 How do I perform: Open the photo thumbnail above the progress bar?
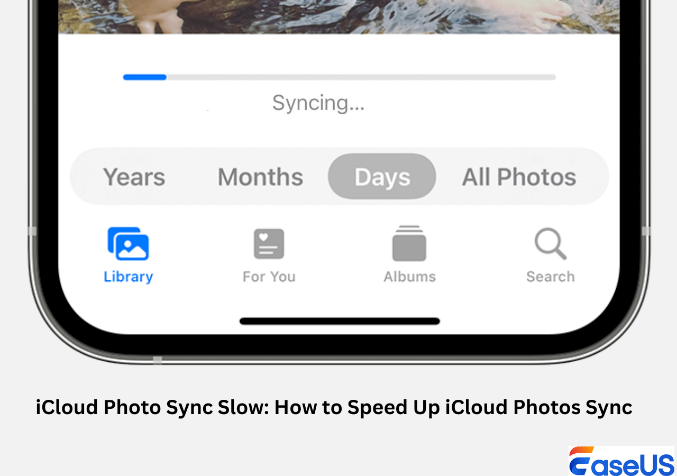pos(338,16)
